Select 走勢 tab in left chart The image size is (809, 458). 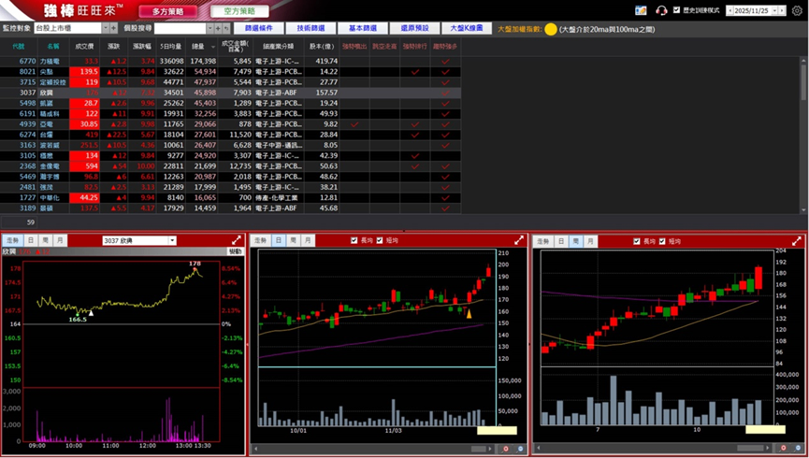pos(12,240)
